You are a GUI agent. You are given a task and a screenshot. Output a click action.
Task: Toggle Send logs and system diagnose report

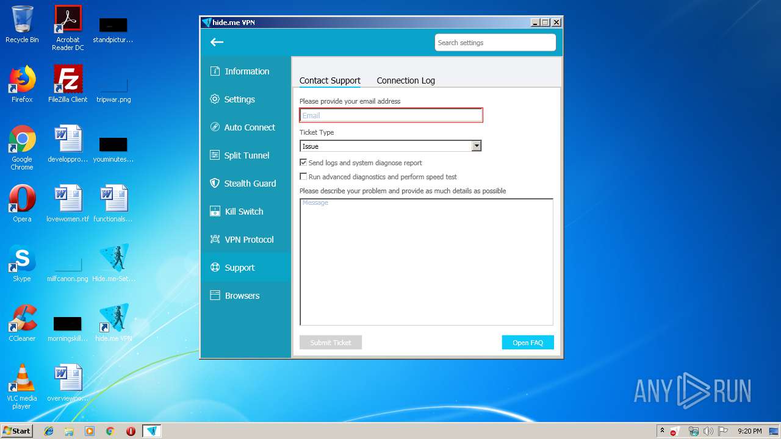tap(303, 163)
